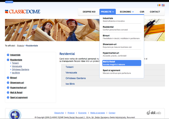Viewport: 169px width, 119px height.
Task: Expand sidebar Mall & Retail plus icon
Action: tap(8, 92)
